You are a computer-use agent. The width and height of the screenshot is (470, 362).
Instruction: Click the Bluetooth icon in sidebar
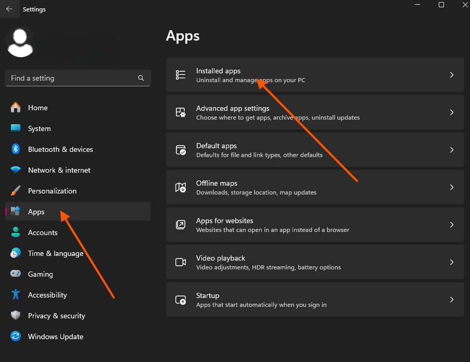click(16, 149)
